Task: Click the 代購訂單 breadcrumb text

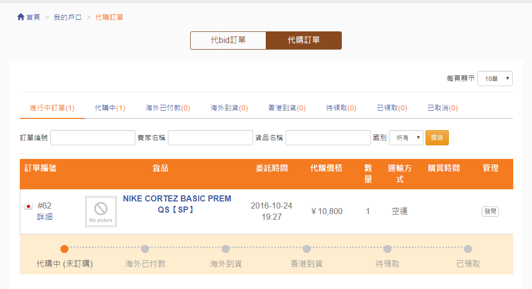Action: click(109, 17)
